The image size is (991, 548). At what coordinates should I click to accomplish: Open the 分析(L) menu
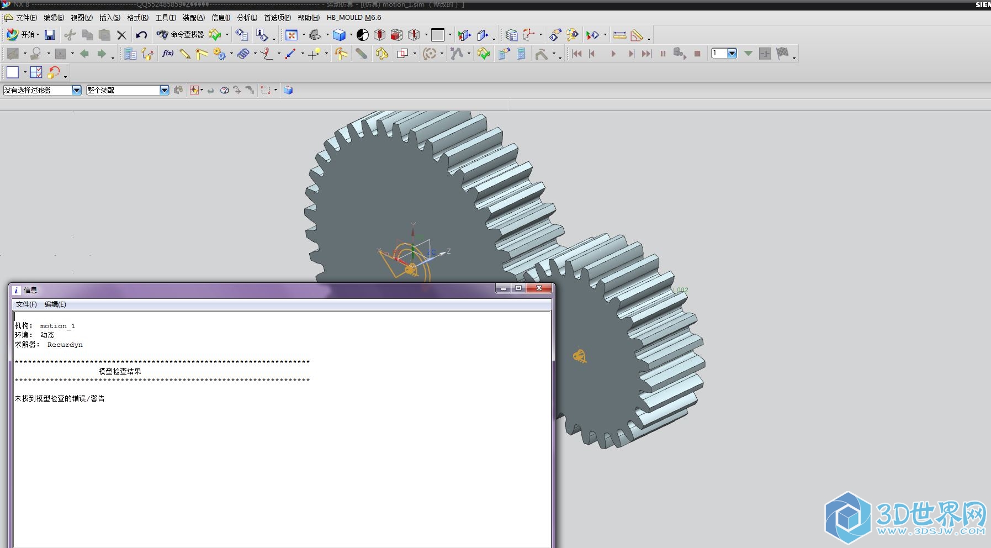(247, 18)
